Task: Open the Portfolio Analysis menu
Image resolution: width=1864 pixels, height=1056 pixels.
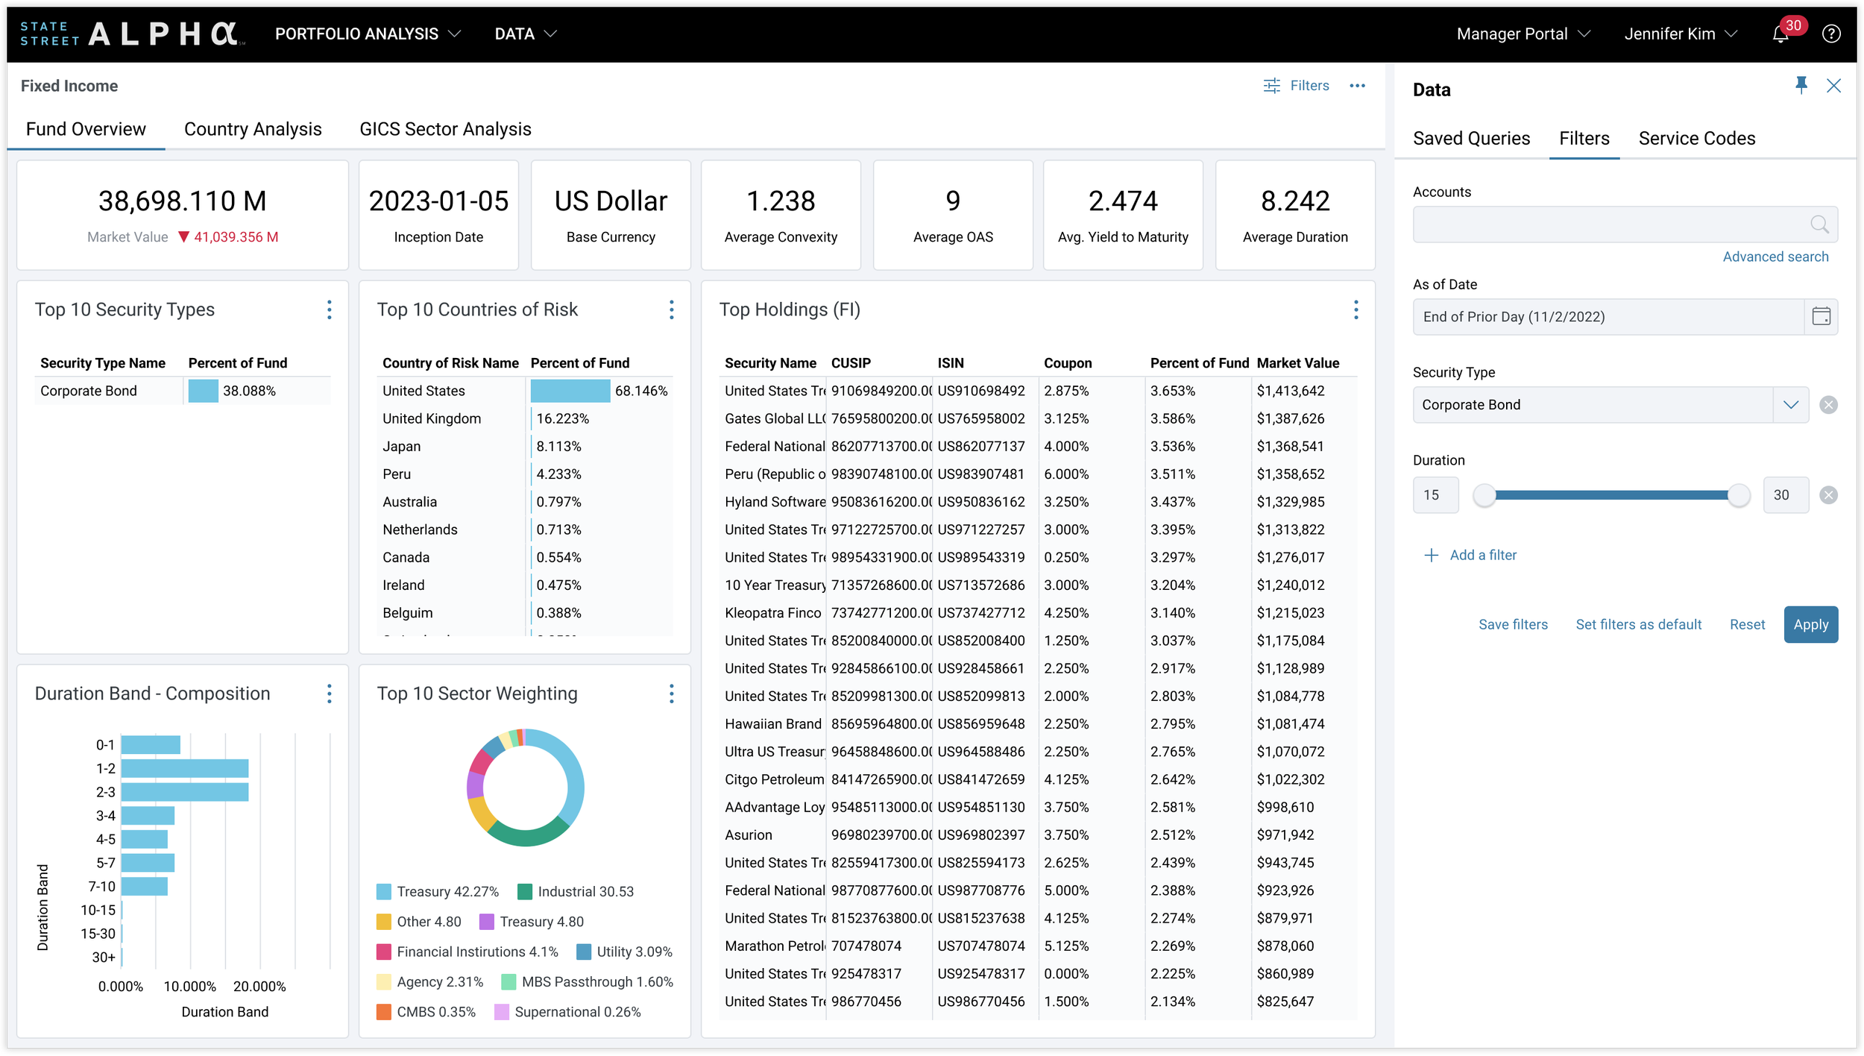Action: coord(368,34)
